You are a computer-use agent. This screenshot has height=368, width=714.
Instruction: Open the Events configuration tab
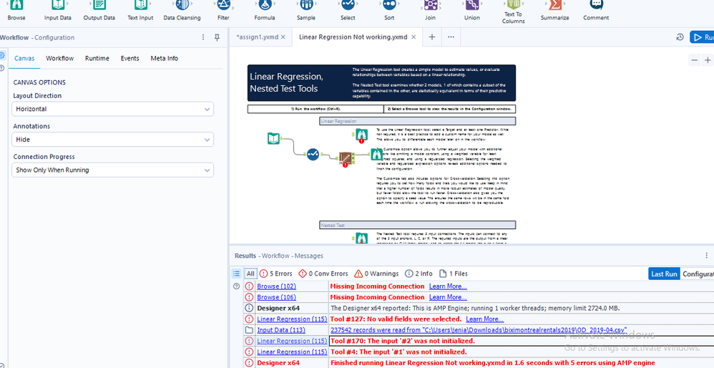129,58
